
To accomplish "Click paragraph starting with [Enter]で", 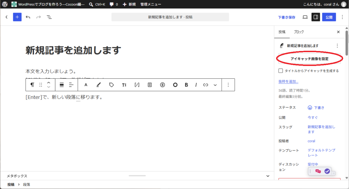I will point(64,97).
